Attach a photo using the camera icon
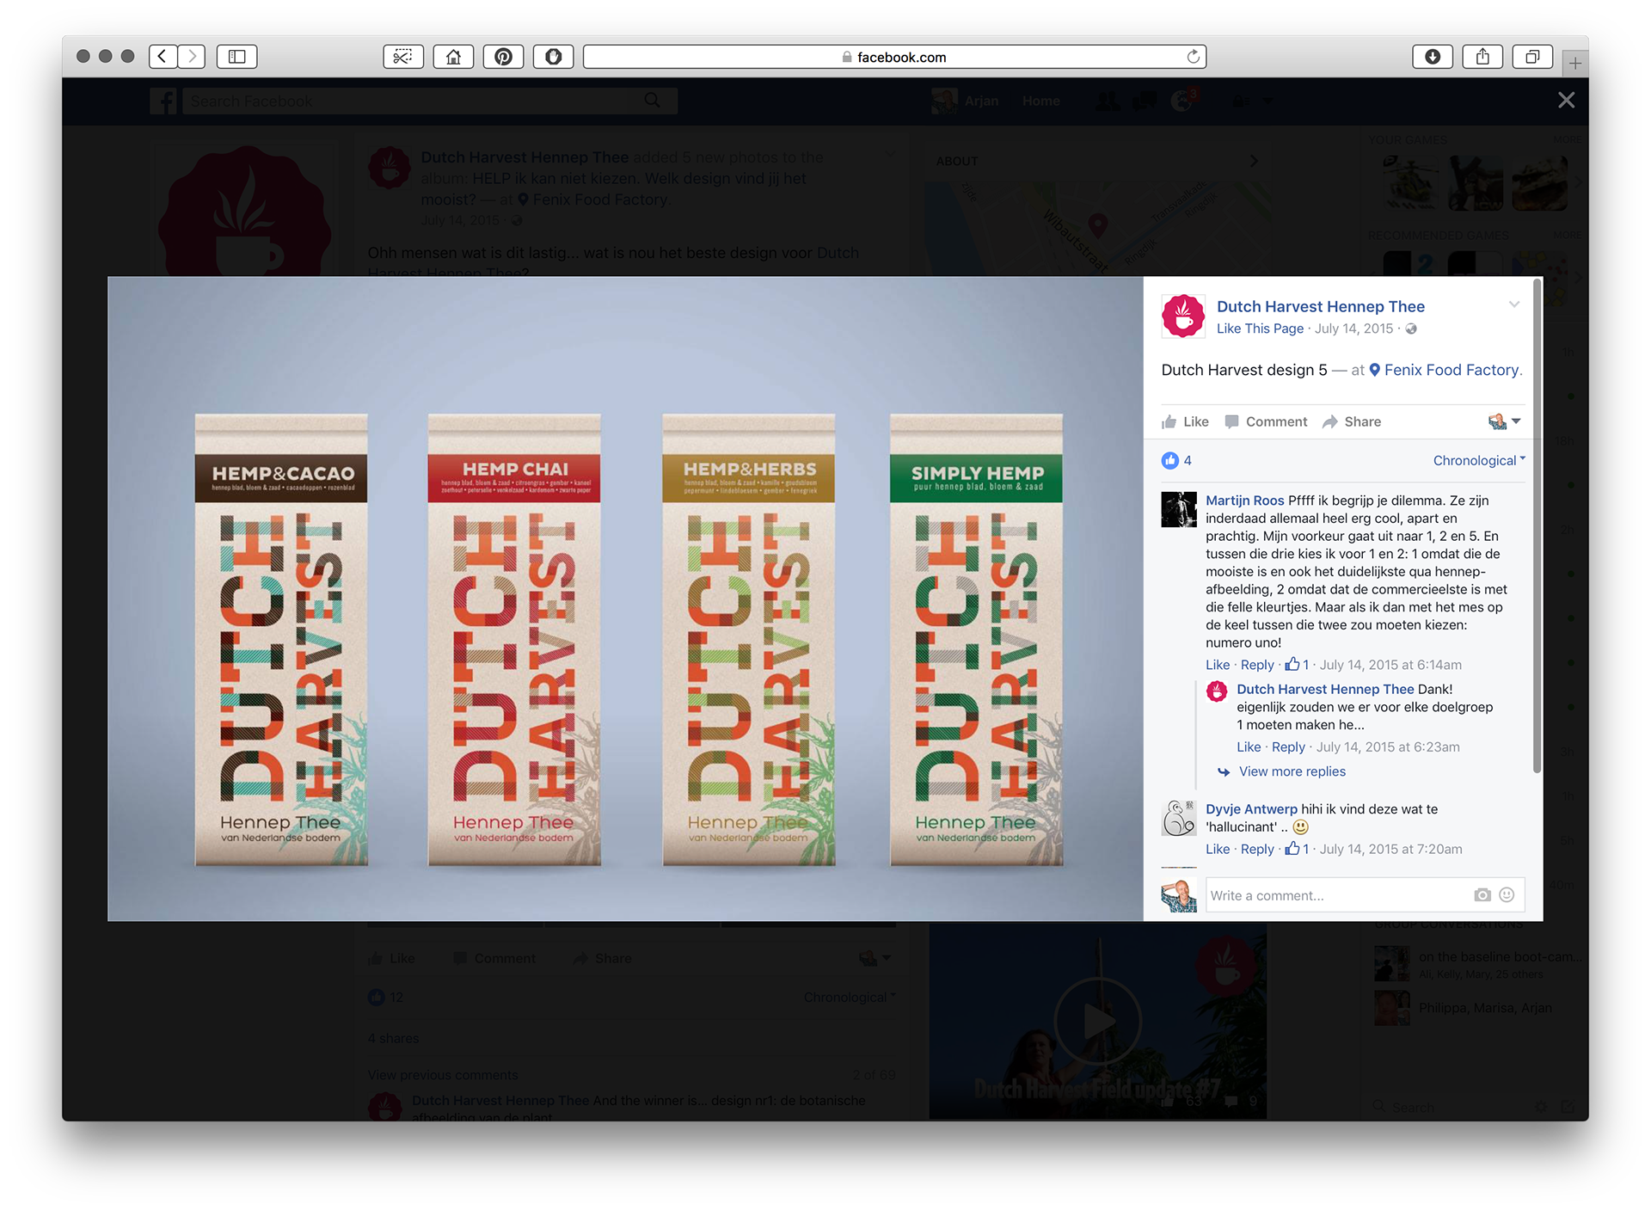This screenshot has height=1210, width=1651. (1482, 895)
